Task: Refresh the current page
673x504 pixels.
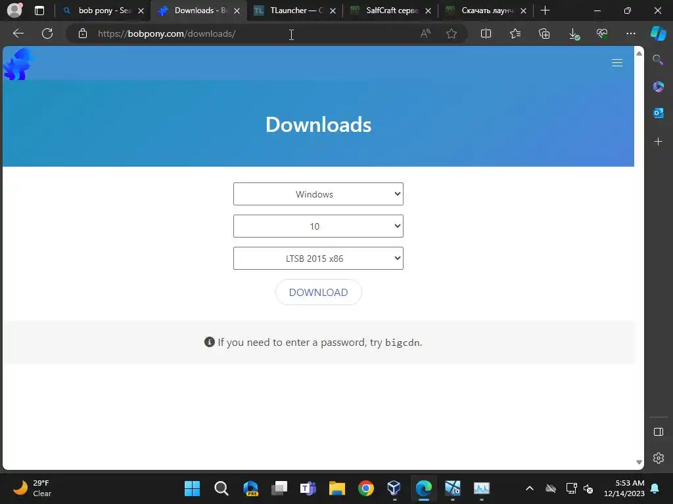Action: pos(47,33)
